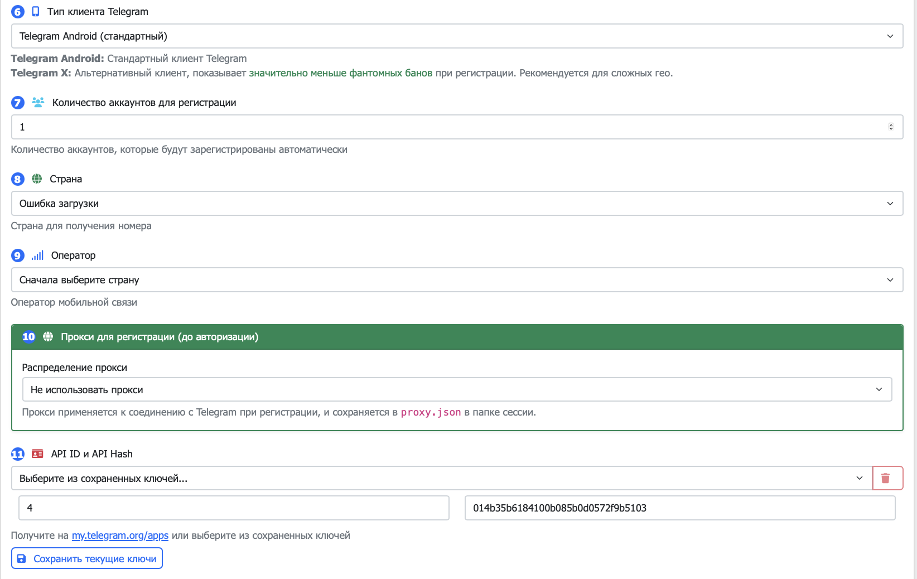Click the numbered badge '6' for Telegram client type
917x579 pixels.
click(x=17, y=11)
